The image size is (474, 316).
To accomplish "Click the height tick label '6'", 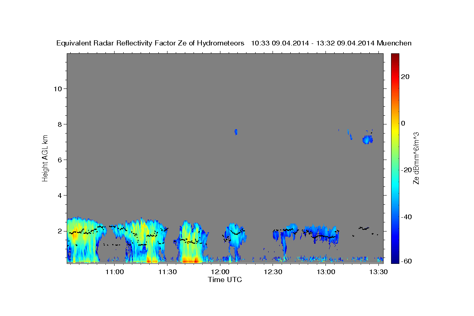I will click(60, 160).
